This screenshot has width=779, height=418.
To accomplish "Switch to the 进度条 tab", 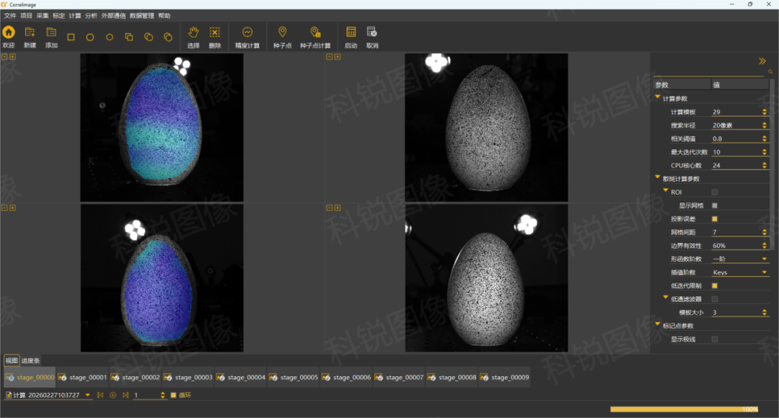I will (x=31, y=360).
